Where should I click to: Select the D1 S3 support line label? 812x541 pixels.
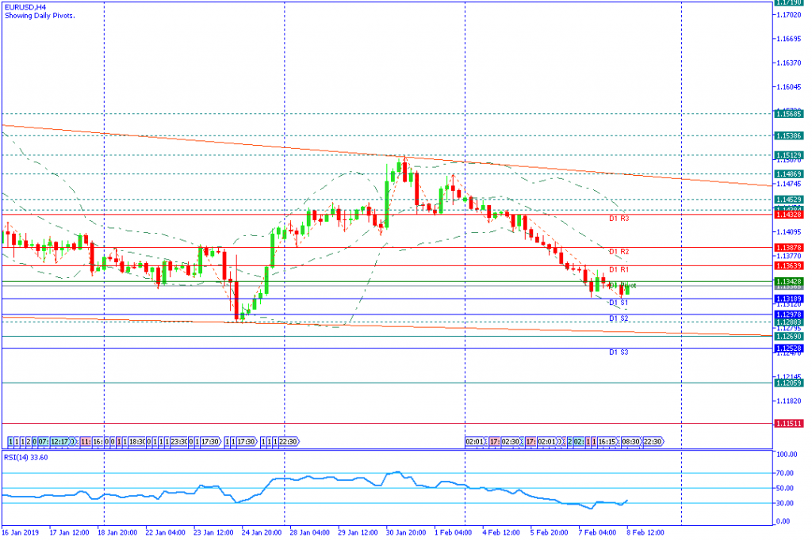coord(619,352)
